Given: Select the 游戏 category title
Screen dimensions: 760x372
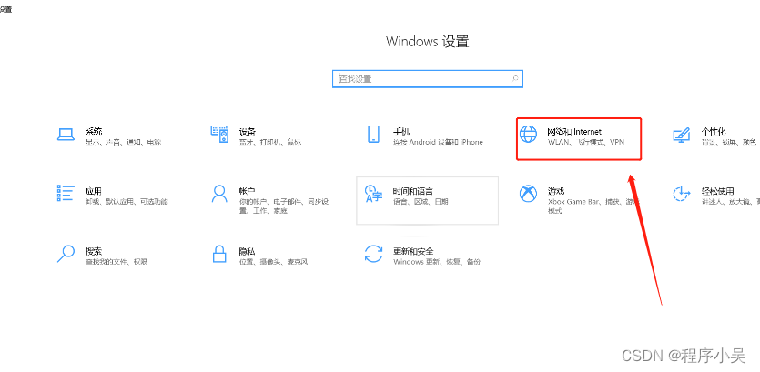Looking at the screenshot, I should pos(556,191).
